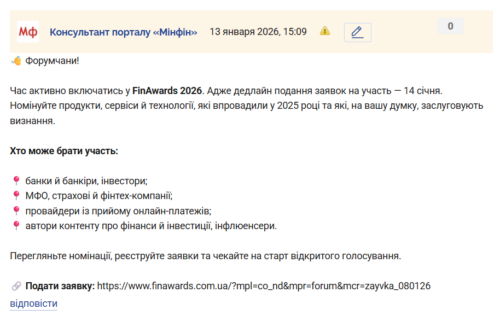Click the post timestamp 13 января 2026, 15:09

pyautogui.click(x=258, y=32)
